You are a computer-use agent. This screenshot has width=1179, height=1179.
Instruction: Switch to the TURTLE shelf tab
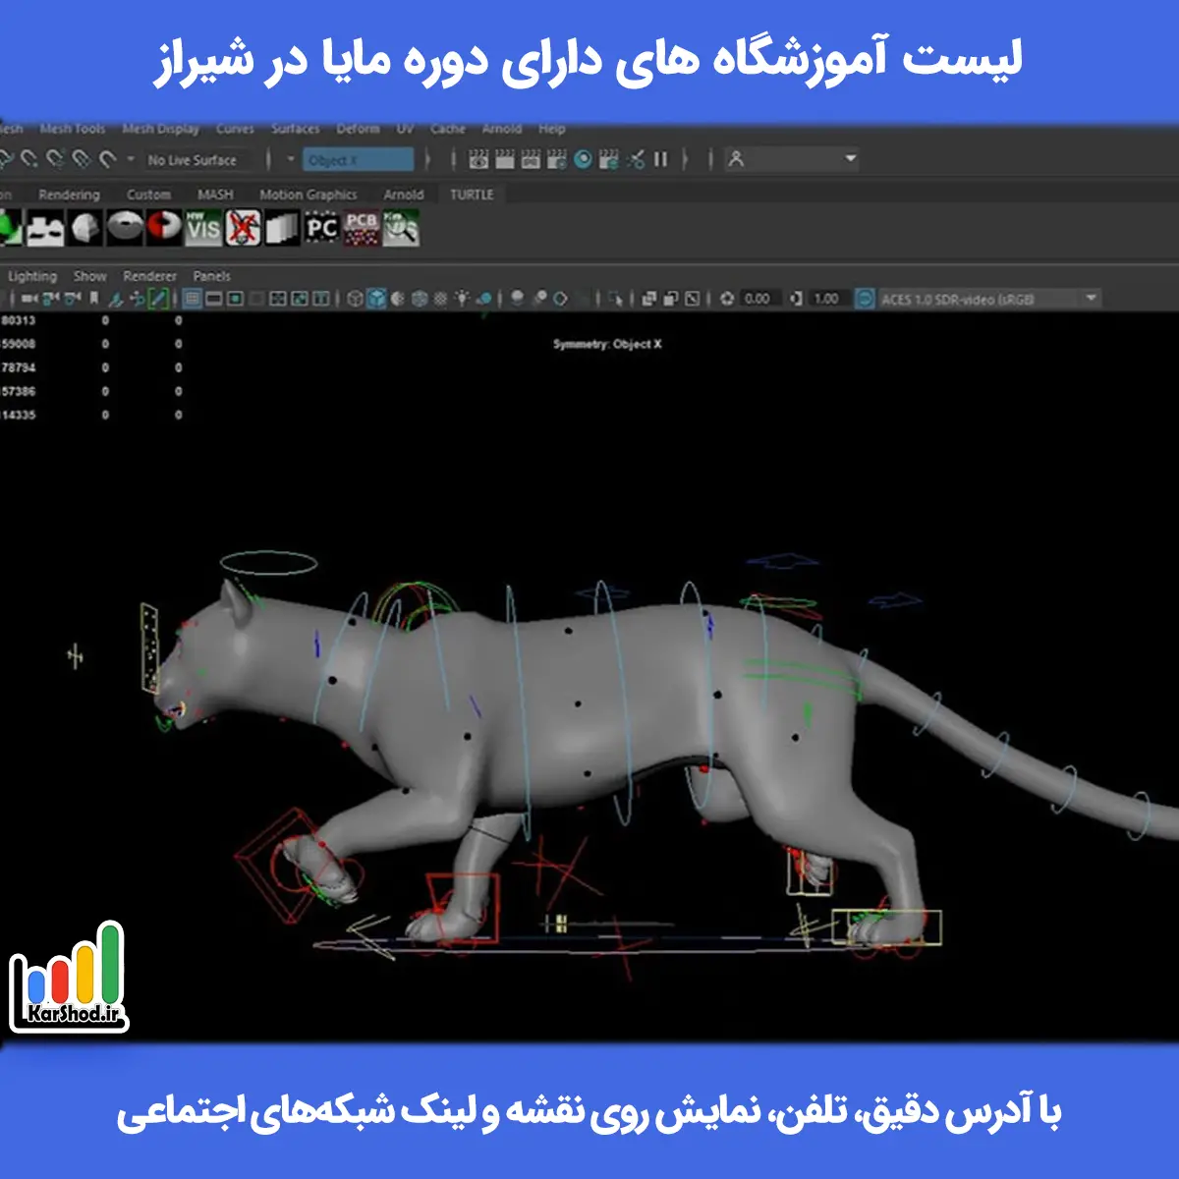472,195
